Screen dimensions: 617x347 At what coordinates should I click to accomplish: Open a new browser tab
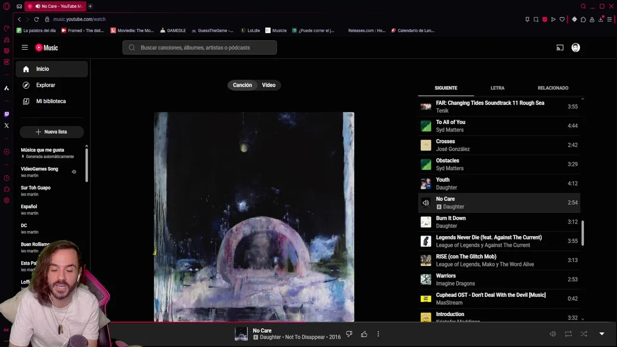90,6
